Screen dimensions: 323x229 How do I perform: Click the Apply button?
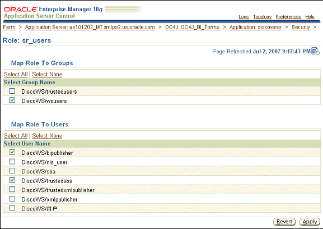coord(310,222)
